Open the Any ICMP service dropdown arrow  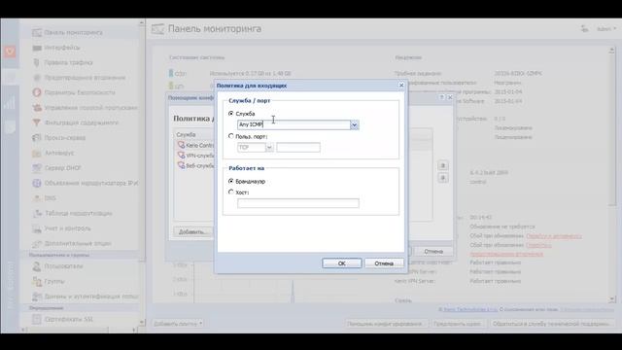pyautogui.click(x=354, y=125)
